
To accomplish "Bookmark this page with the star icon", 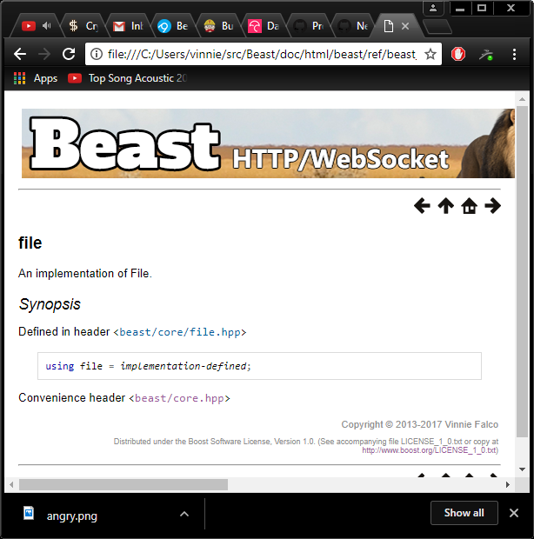I will [x=431, y=54].
